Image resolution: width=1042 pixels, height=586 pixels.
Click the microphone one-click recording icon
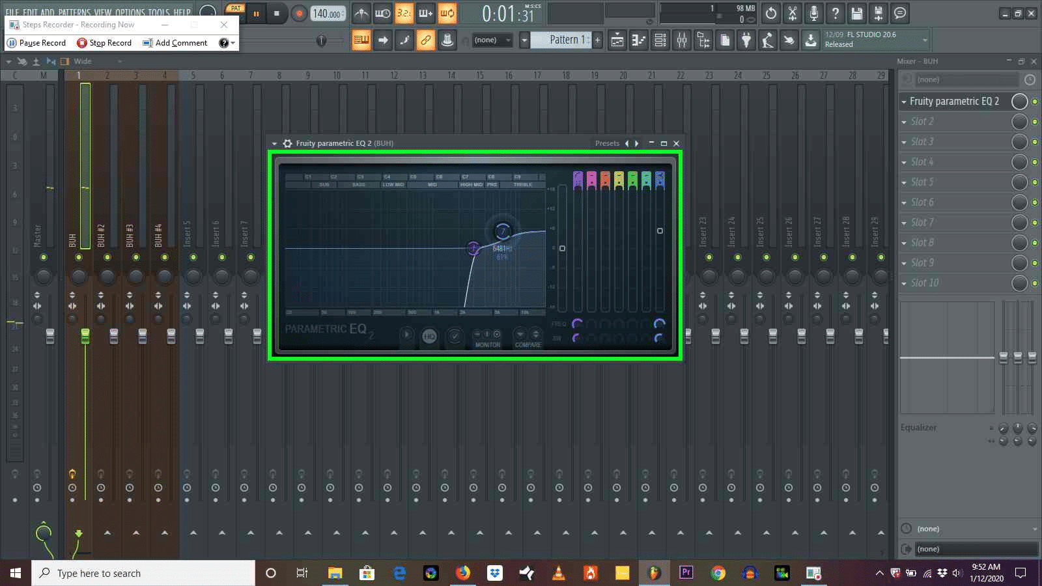pos(814,13)
